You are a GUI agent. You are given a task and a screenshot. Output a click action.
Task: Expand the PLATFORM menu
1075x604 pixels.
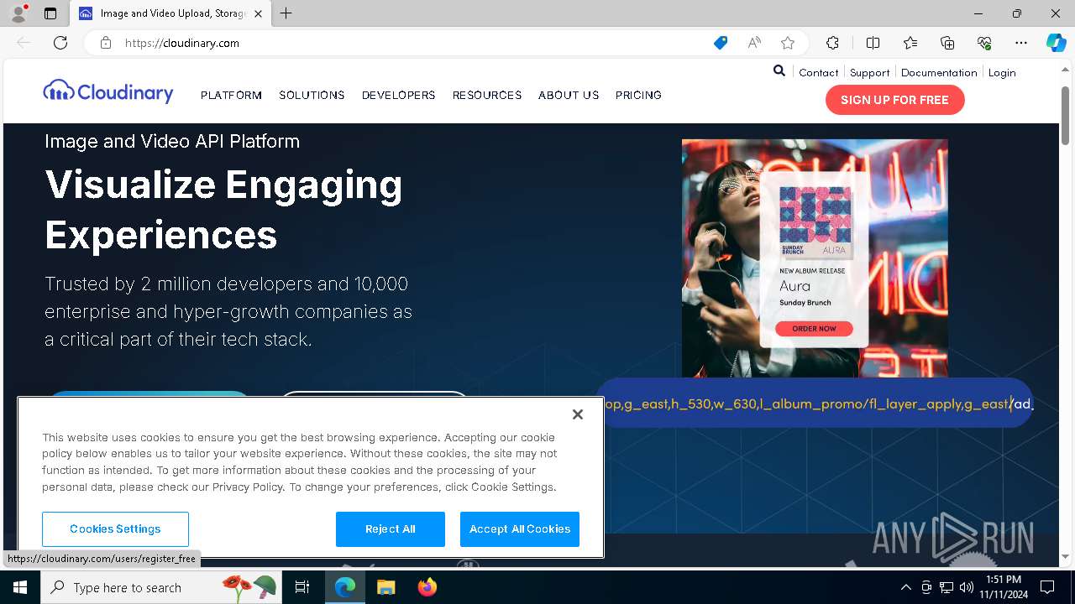(231, 95)
